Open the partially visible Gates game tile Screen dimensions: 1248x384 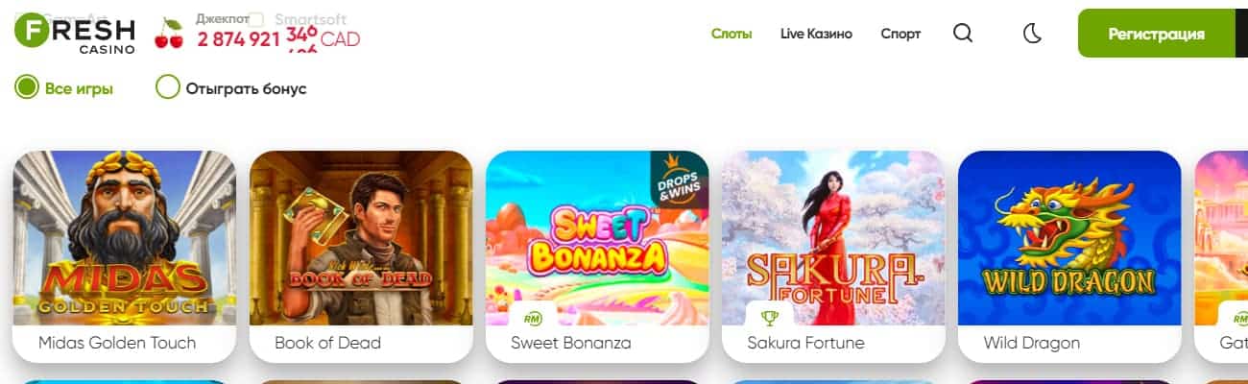(x=1221, y=256)
